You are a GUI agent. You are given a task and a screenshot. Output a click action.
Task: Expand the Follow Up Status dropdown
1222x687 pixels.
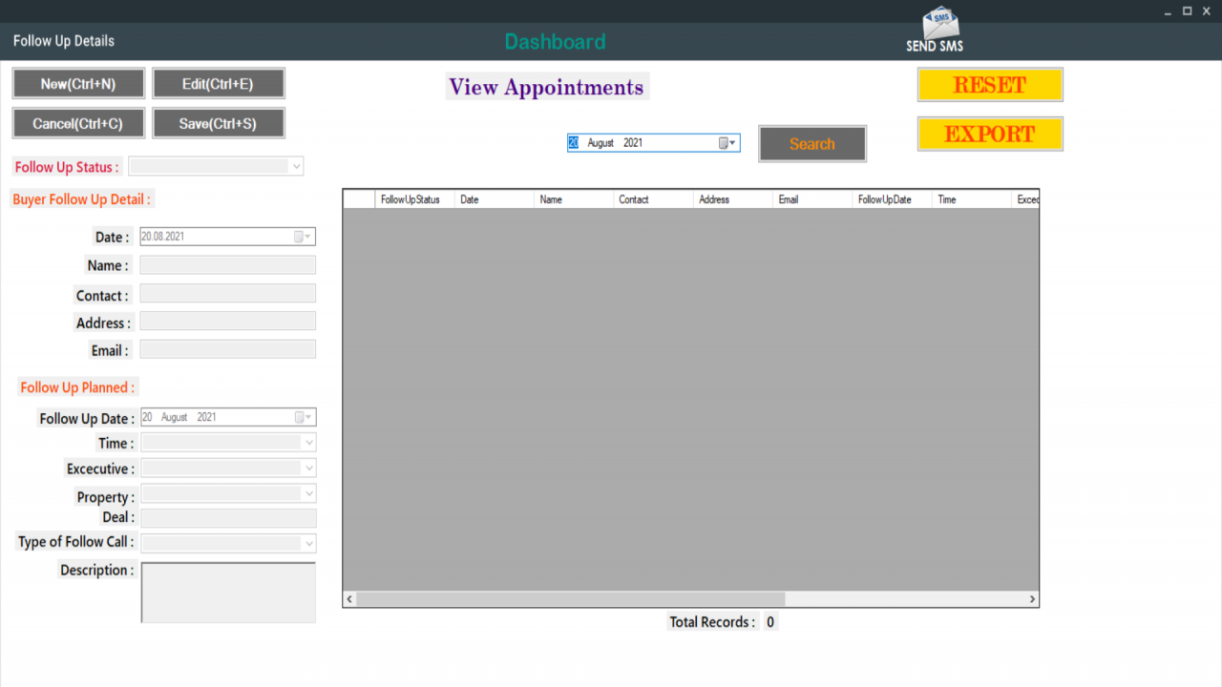[x=297, y=166]
